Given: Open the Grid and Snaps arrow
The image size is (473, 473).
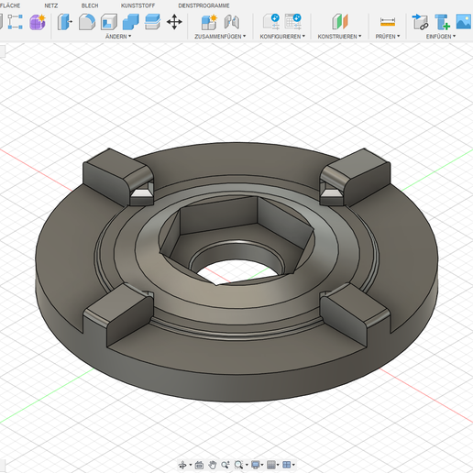Looking at the screenshot, I should 278,465.
